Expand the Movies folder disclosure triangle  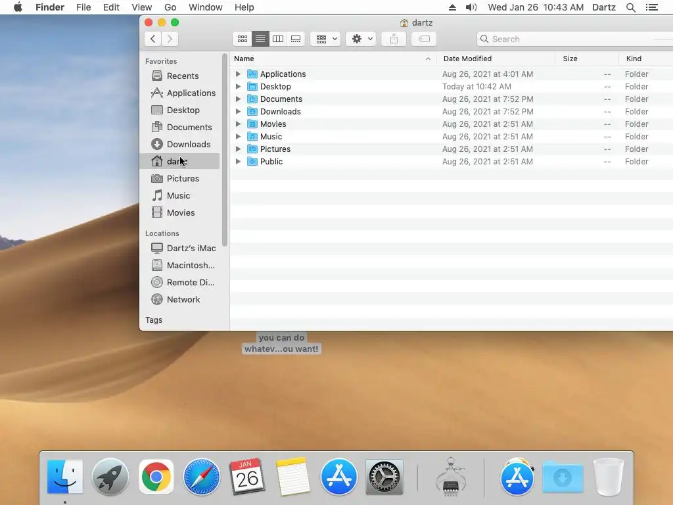pos(238,124)
